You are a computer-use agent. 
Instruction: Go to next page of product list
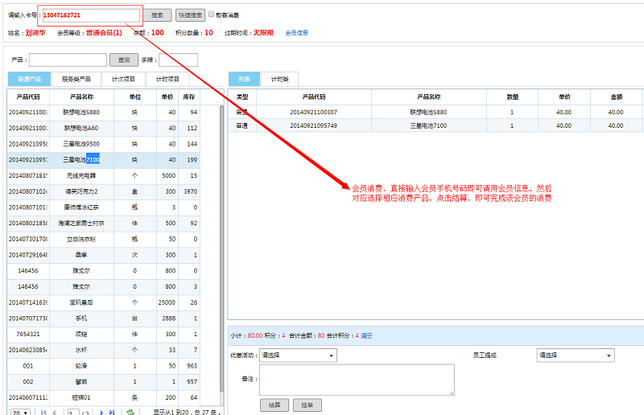click(x=102, y=412)
